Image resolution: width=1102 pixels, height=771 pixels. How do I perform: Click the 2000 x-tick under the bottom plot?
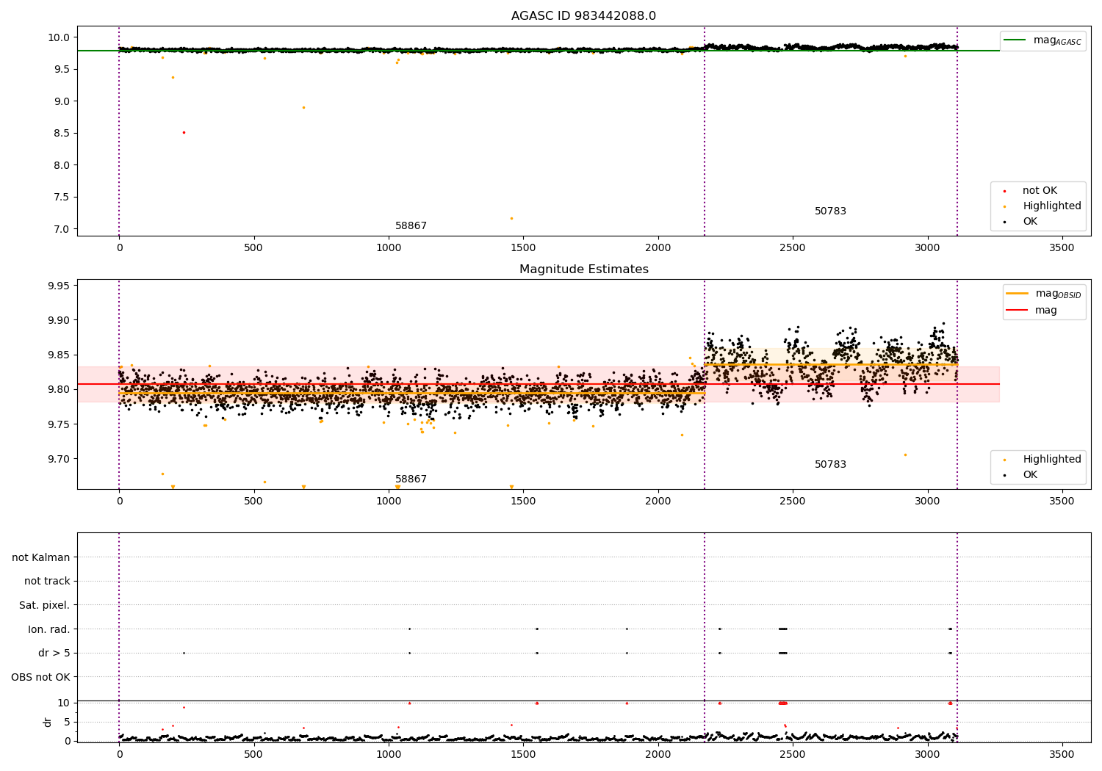(658, 754)
